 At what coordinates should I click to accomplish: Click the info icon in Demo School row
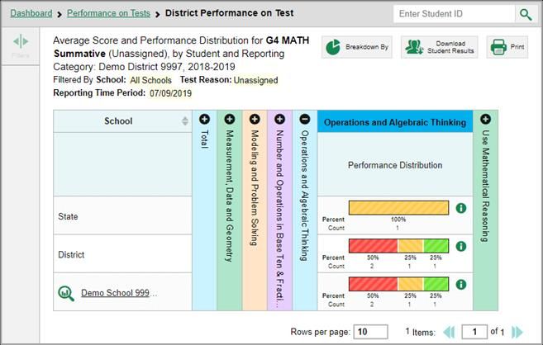(461, 284)
